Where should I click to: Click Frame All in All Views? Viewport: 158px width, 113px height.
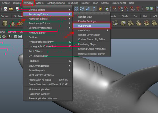(40, 80)
